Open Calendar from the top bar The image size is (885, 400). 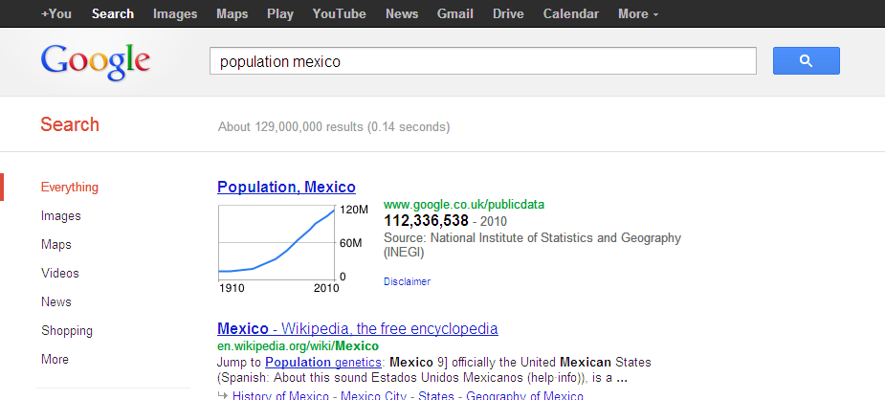click(570, 14)
